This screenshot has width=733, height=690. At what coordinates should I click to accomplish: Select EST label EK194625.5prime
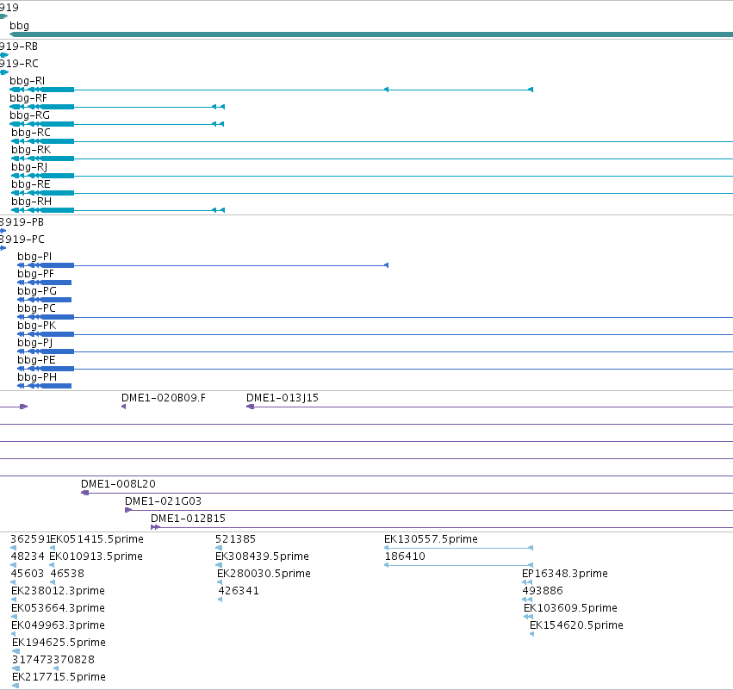point(59,643)
